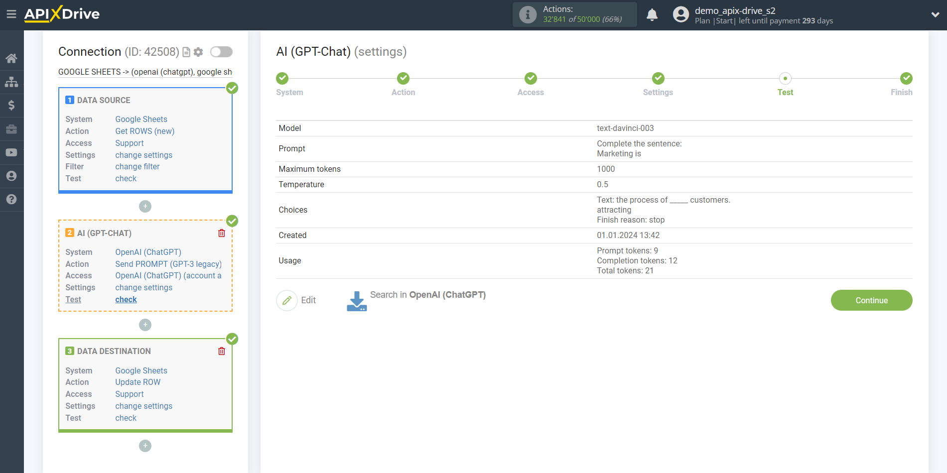Click check link in Data Source
This screenshot has height=473, width=947.
[x=126, y=178]
